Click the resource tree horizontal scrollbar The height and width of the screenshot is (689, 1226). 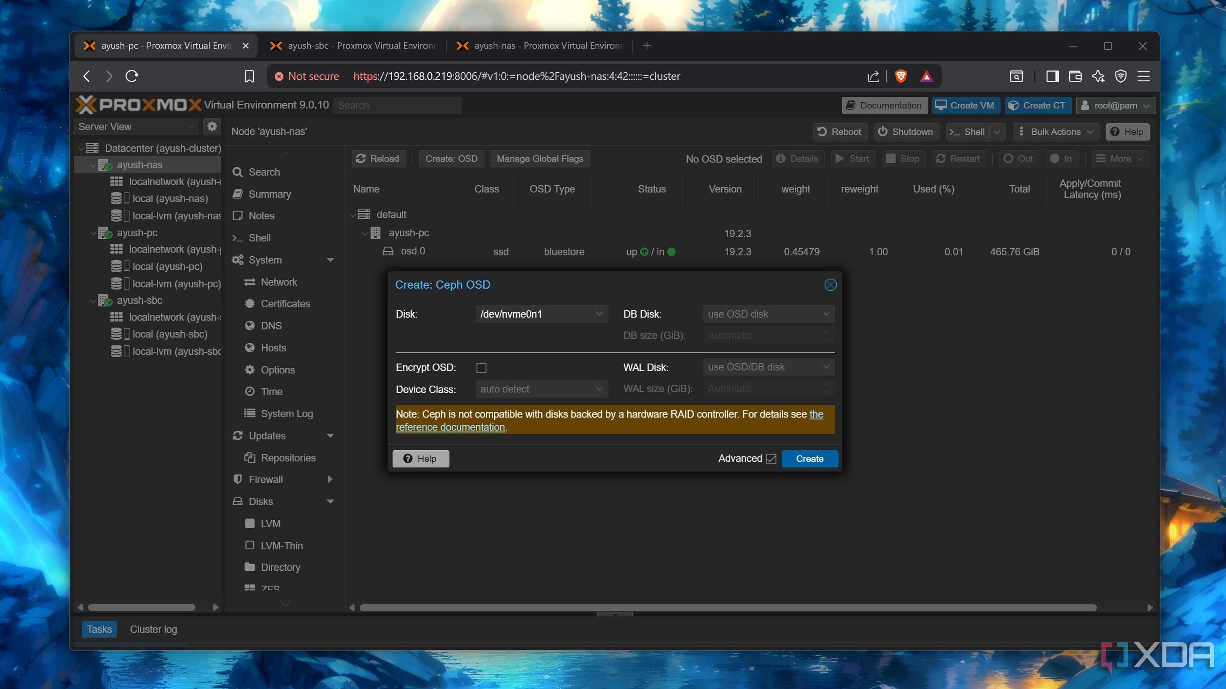click(x=141, y=608)
